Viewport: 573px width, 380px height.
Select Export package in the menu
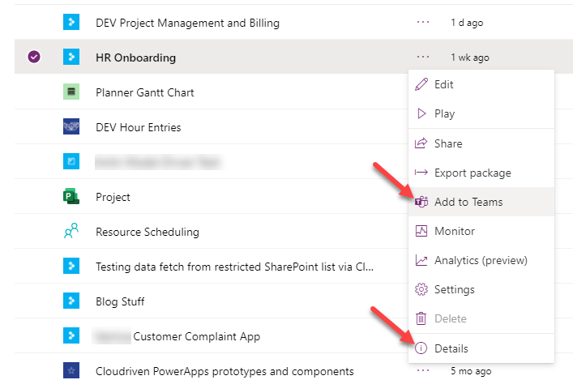pos(473,173)
